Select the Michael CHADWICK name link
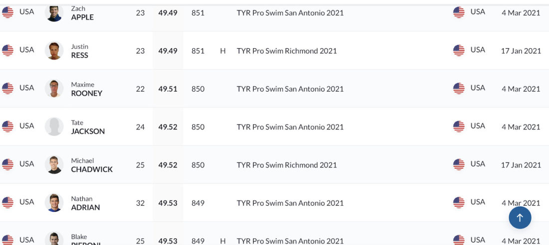The image size is (549, 245). click(92, 165)
